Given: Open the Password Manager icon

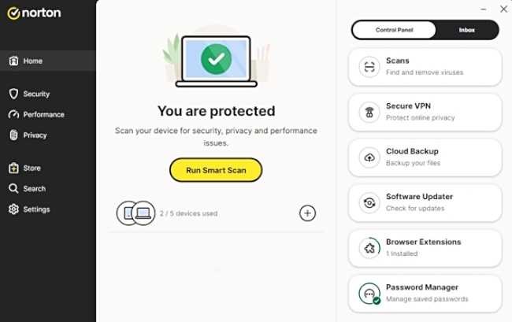Looking at the screenshot, I should coord(369,294).
